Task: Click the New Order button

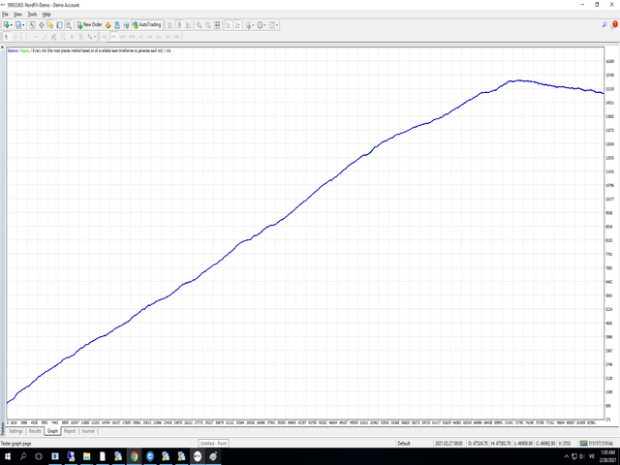Action: click(90, 23)
